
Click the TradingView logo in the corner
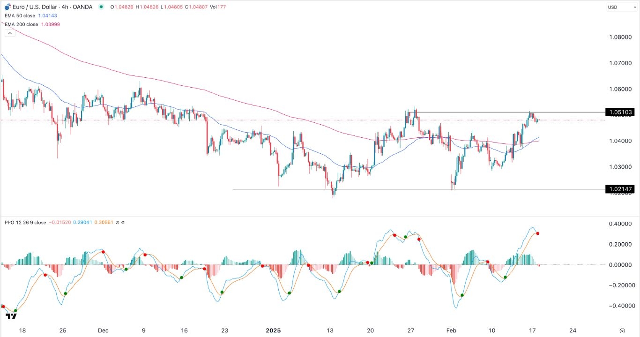(x=11, y=316)
